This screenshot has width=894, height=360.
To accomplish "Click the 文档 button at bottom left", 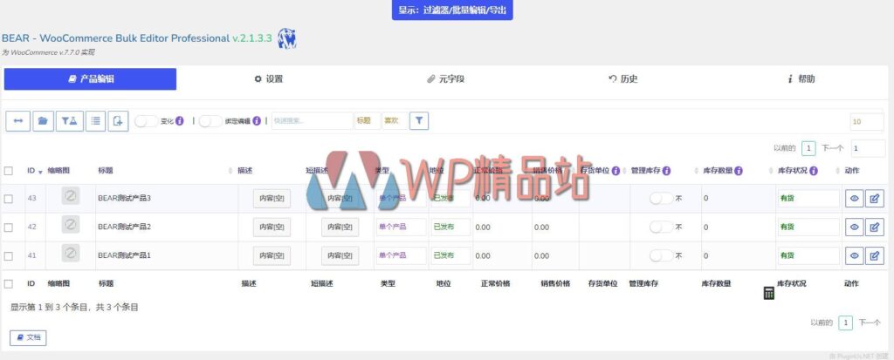I will click(x=28, y=337).
